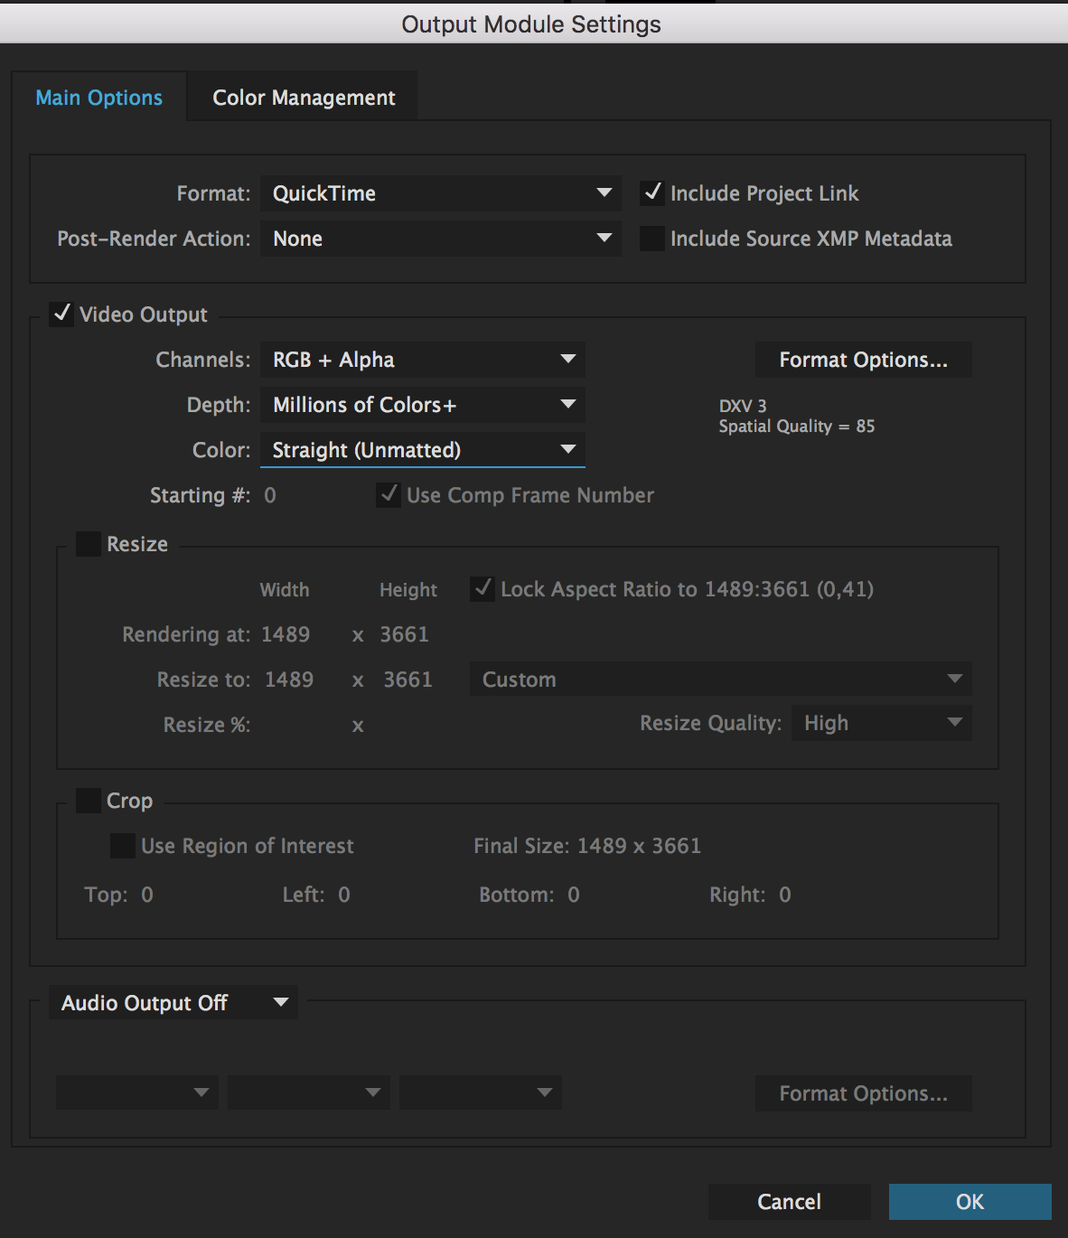Screen dimensions: 1068x1238
Task: Open the Resize Quality dropdown set to High
Action: tap(881, 723)
